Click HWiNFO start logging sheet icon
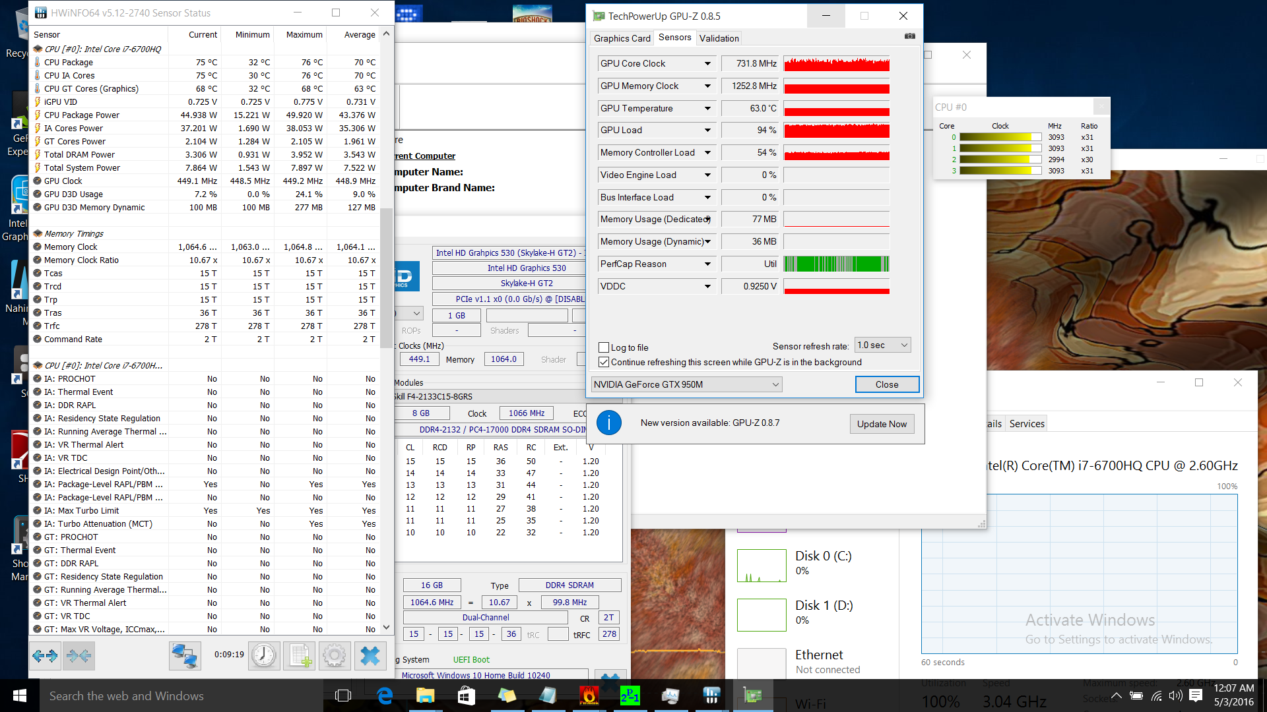The width and height of the screenshot is (1267, 712). [300, 655]
